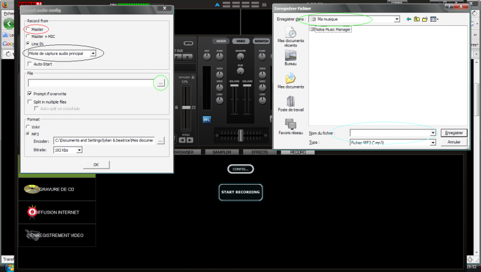
Task: Toggle the Keylock padlock icon
Action: click(x=193, y=77)
